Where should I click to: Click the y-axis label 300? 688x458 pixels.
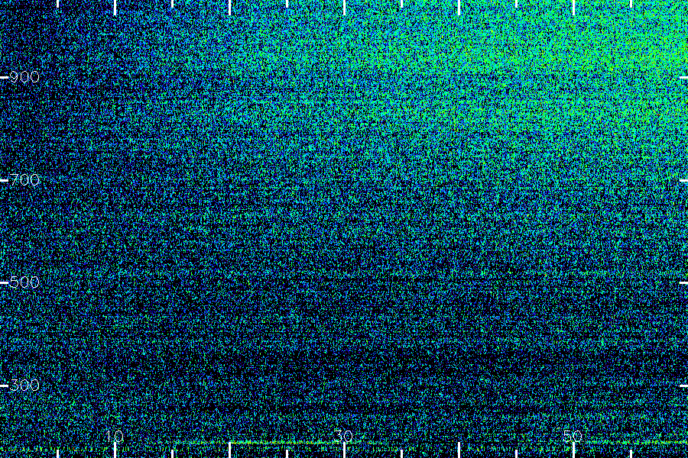(24, 385)
